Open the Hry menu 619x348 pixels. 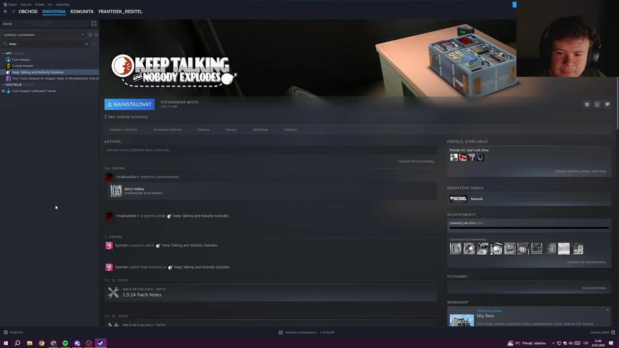pos(50,4)
